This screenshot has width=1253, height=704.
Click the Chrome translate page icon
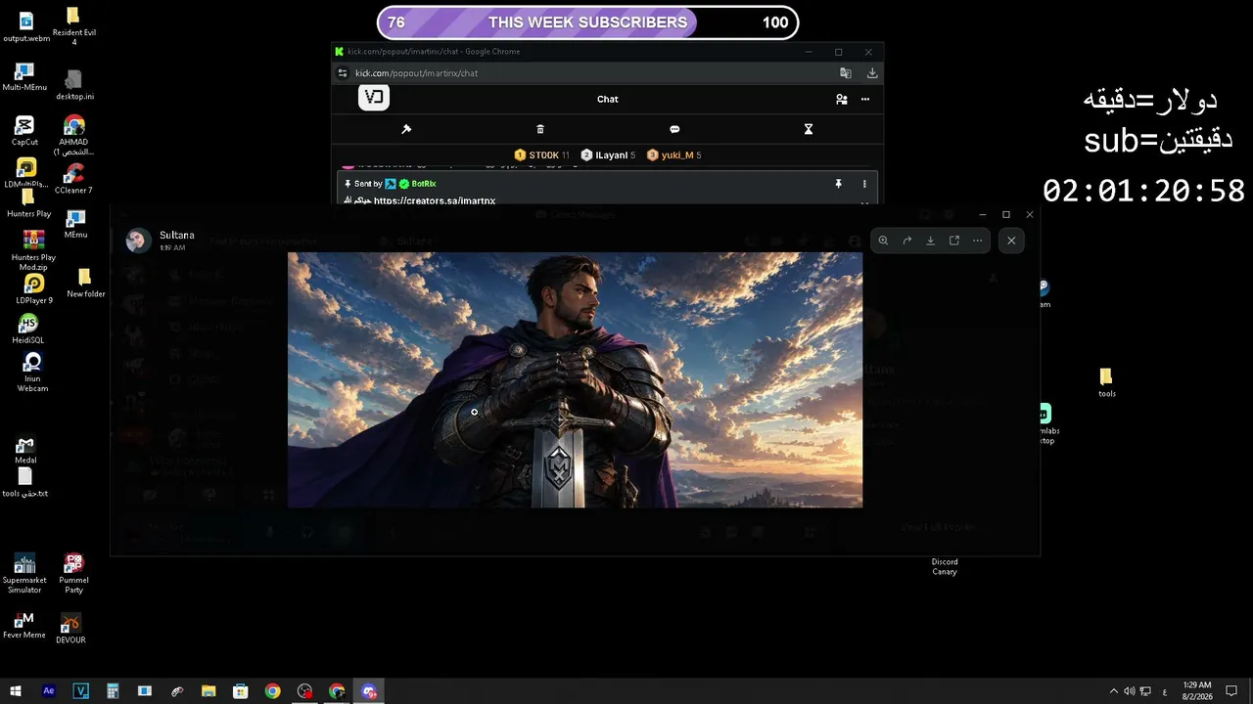(x=846, y=73)
